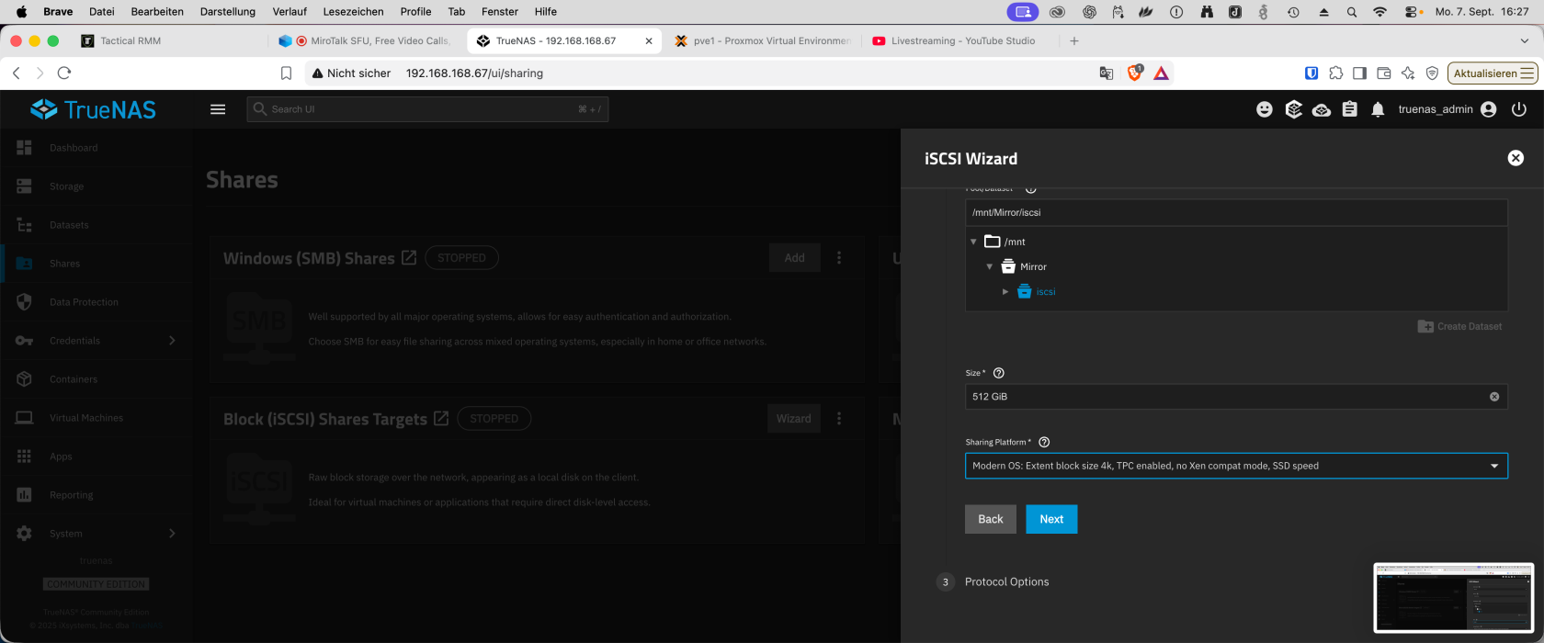Open the Dashboard sidebar page
Image resolution: width=1544 pixels, height=643 pixels.
[x=96, y=148]
